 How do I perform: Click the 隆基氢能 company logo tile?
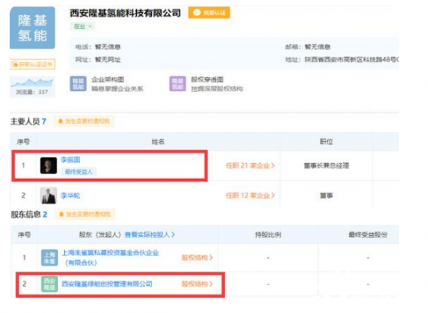33,28
